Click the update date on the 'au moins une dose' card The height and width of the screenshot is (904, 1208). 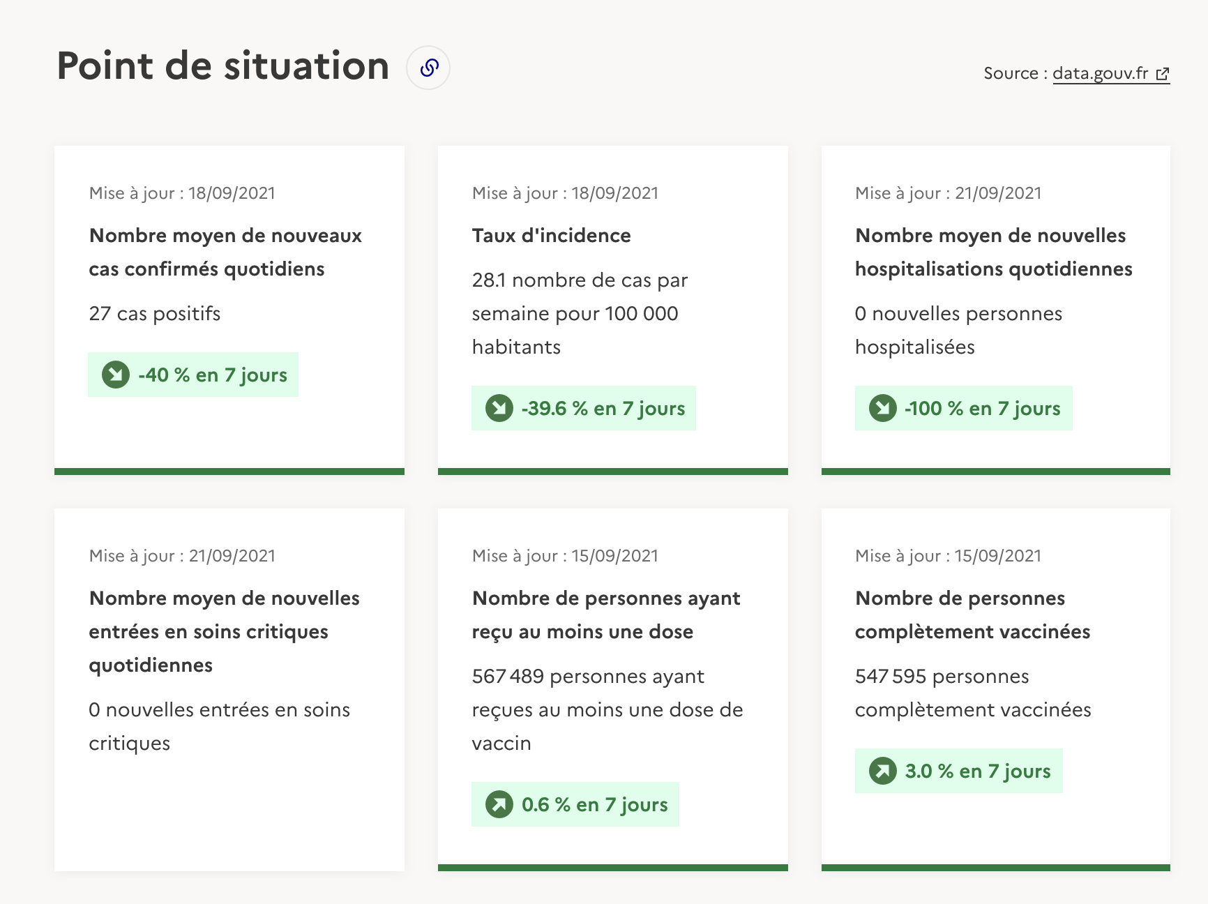tap(565, 556)
